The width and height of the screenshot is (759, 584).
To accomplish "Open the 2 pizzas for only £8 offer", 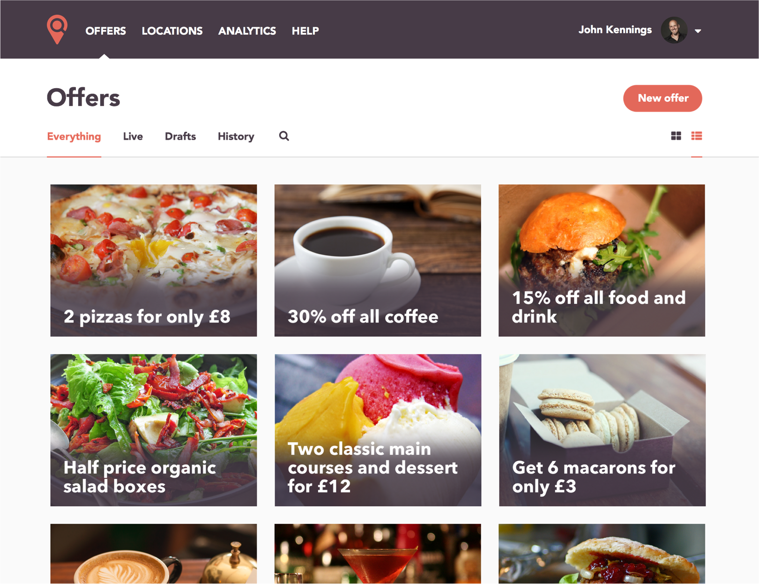I will tap(154, 260).
